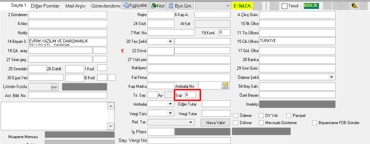Click the yellow E-İMZA button
Screen dimensions: 370x144
click(x=243, y=6)
